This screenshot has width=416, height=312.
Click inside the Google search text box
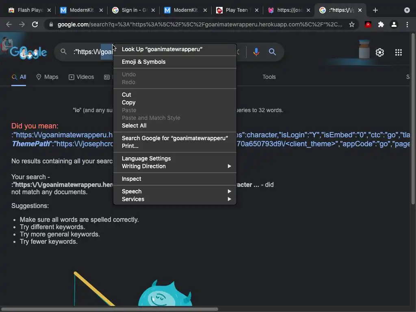(93, 52)
